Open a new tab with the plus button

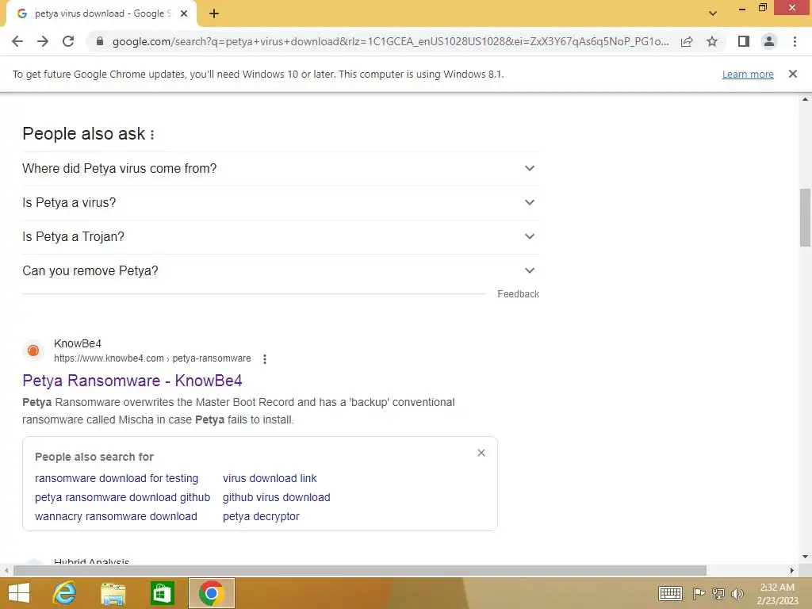point(214,13)
